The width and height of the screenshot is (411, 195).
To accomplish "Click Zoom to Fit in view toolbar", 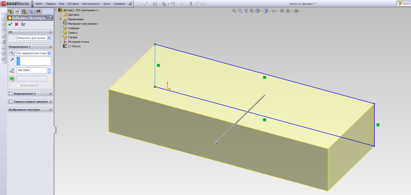I will coord(234,11).
